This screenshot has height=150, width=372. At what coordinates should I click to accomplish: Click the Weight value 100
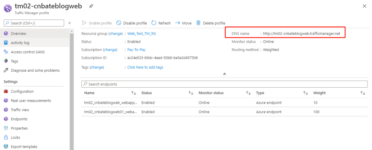click(x=316, y=112)
